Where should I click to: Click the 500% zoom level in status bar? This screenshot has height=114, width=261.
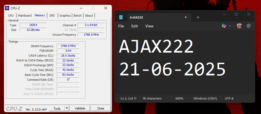(x=179, y=98)
